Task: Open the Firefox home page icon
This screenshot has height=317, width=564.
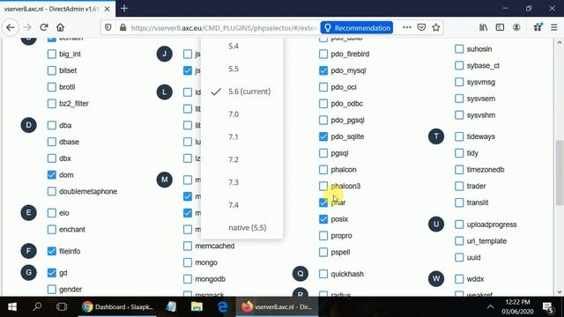Action: click(61, 27)
